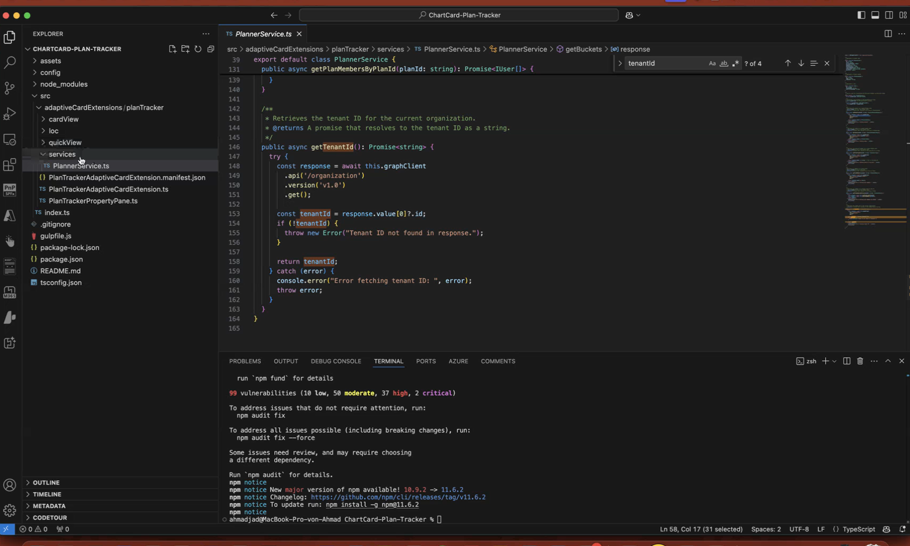Split the editor to the right
This screenshot has height=546, width=910.
point(888,34)
